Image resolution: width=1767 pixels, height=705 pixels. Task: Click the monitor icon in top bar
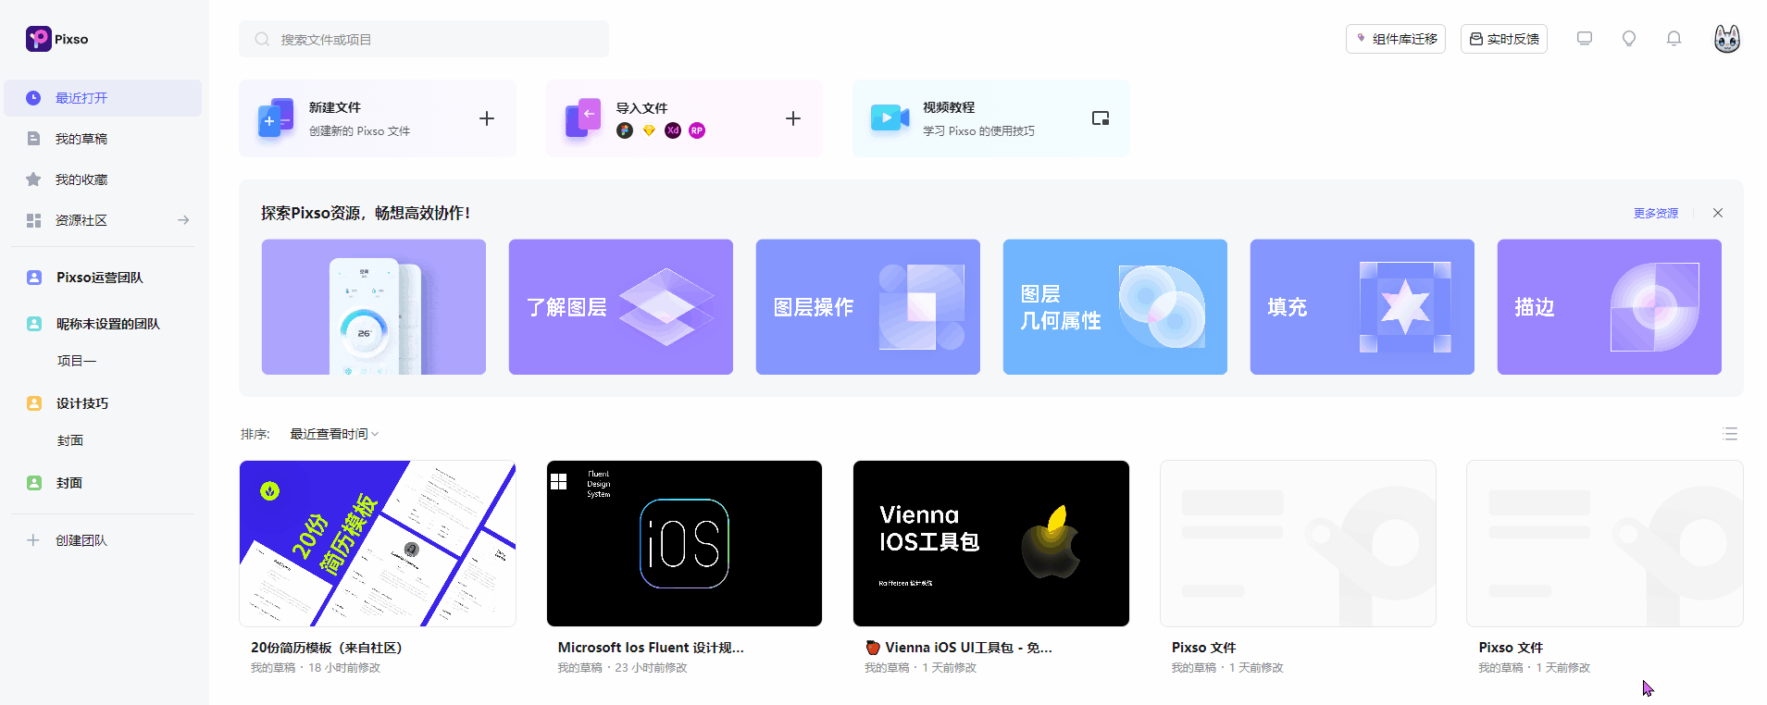click(x=1585, y=39)
